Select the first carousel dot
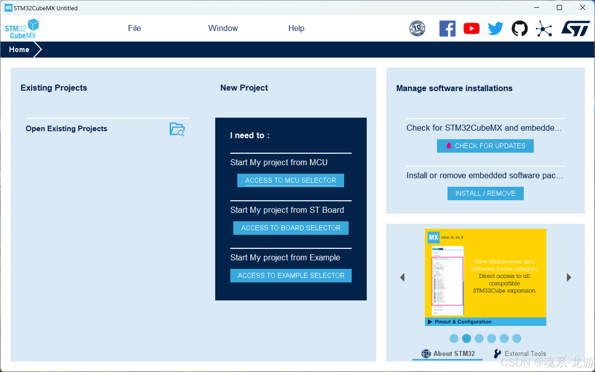The width and height of the screenshot is (595, 372). (x=454, y=338)
